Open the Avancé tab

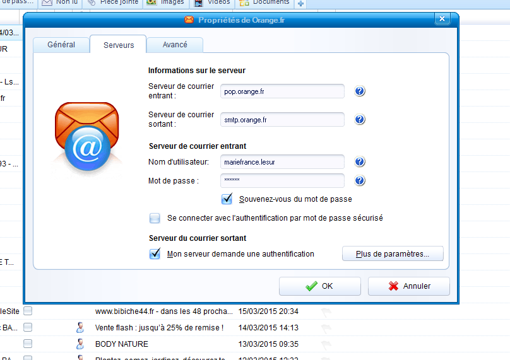point(175,45)
